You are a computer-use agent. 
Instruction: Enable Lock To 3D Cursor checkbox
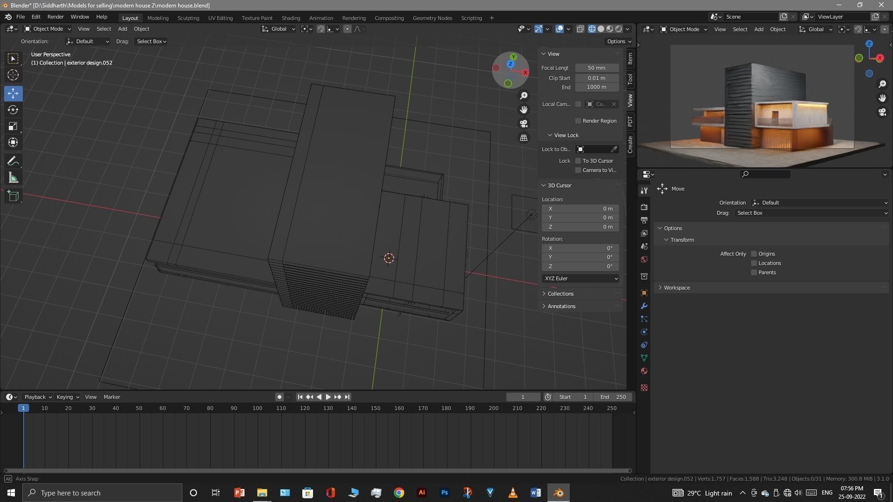coord(578,161)
